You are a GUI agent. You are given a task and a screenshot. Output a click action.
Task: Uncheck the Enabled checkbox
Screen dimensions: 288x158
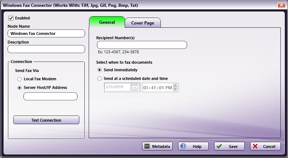point(11,18)
